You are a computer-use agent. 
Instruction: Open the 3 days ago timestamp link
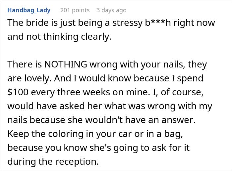point(111,10)
